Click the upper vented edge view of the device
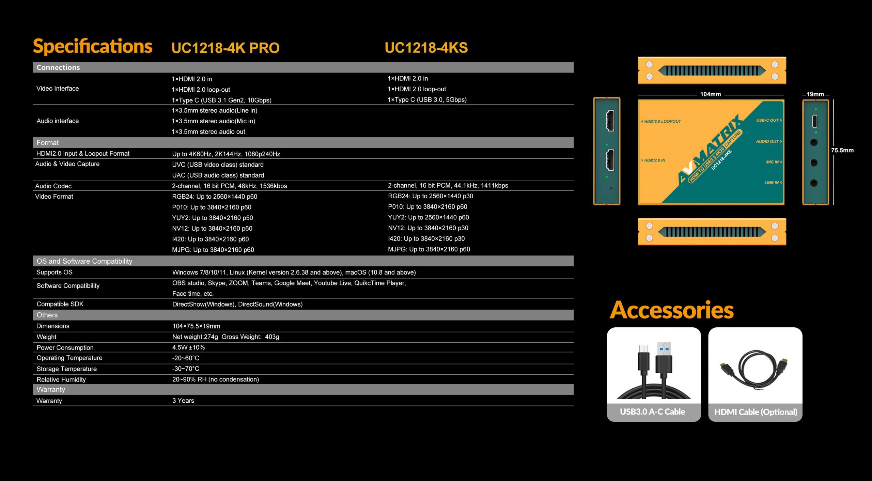872x481 pixels. [712, 71]
